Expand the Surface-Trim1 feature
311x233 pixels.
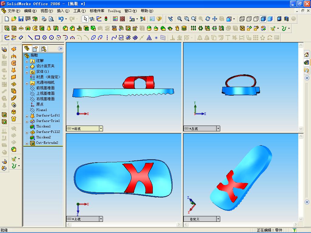pyautogui.click(x=27, y=122)
